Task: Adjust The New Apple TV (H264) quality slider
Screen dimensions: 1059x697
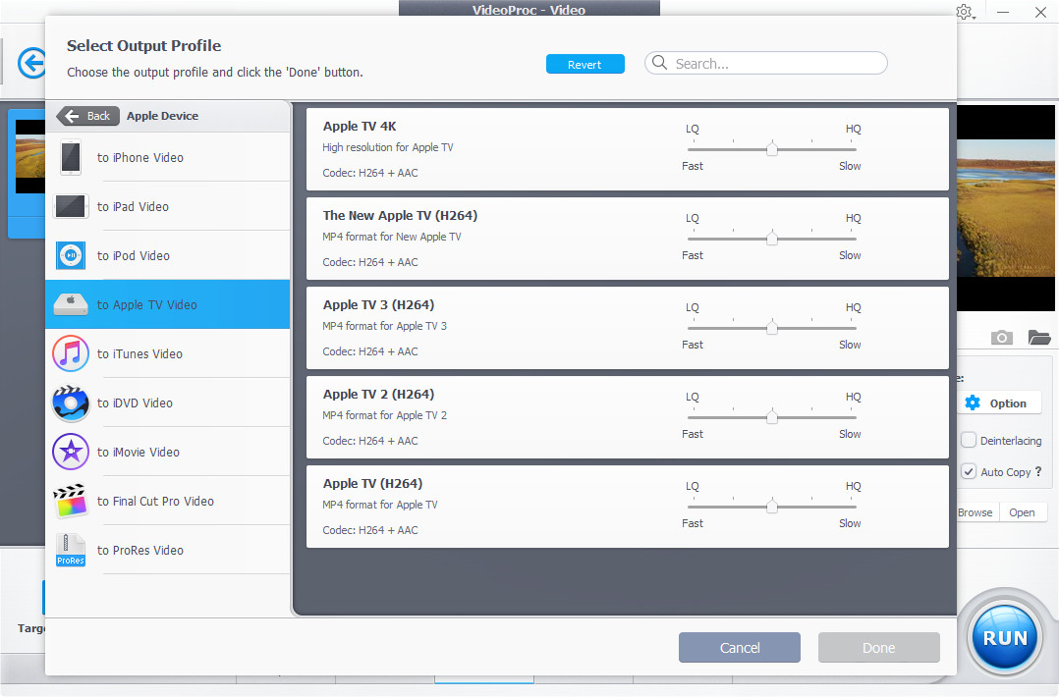Action: click(772, 239)
